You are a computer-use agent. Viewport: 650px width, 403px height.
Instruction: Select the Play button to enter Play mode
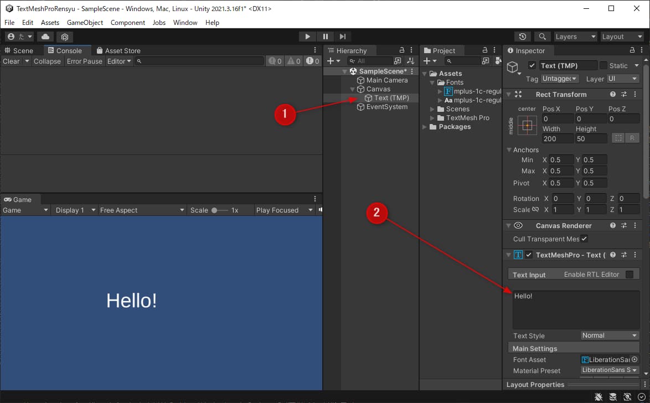point(307,37)
